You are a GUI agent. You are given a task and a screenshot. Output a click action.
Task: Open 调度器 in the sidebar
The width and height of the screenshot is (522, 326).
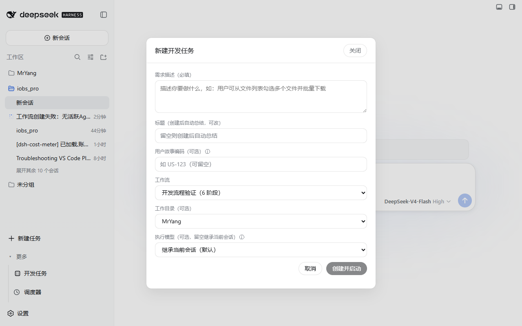(x=33, y=292)
